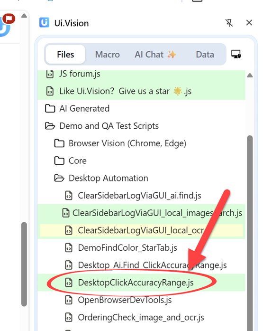Screen dimensions: 263x331
Task: Click the file icon of OpenBrowserDevTools.js
Action: [69, 300]
